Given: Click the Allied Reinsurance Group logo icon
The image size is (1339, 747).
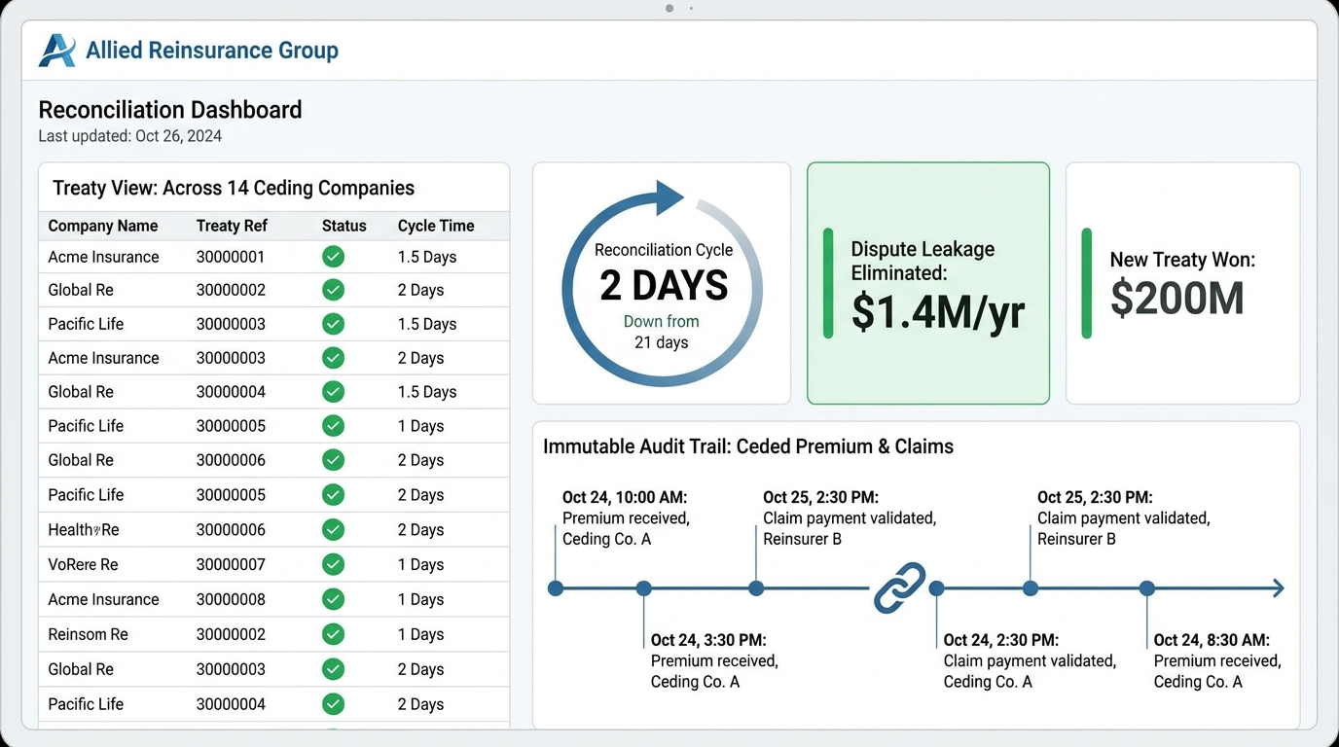Looking at the screenshot, I should point(56,50).
